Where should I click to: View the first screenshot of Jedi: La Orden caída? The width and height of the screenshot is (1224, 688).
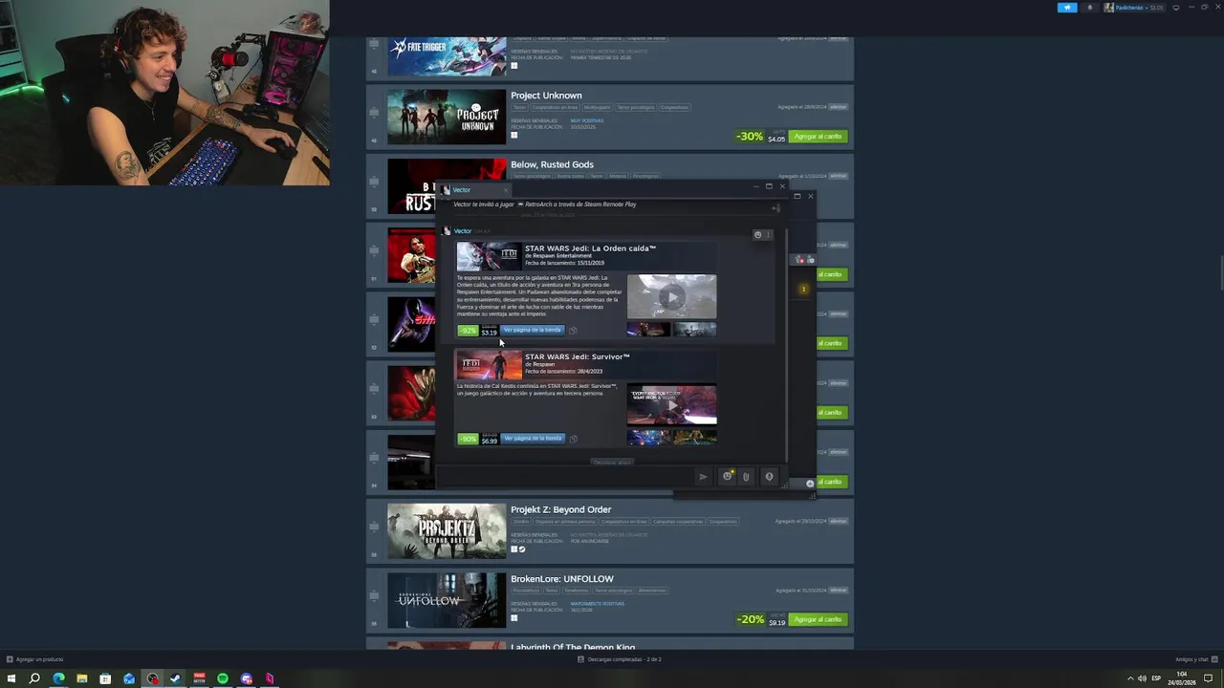(x=648, y=330)
